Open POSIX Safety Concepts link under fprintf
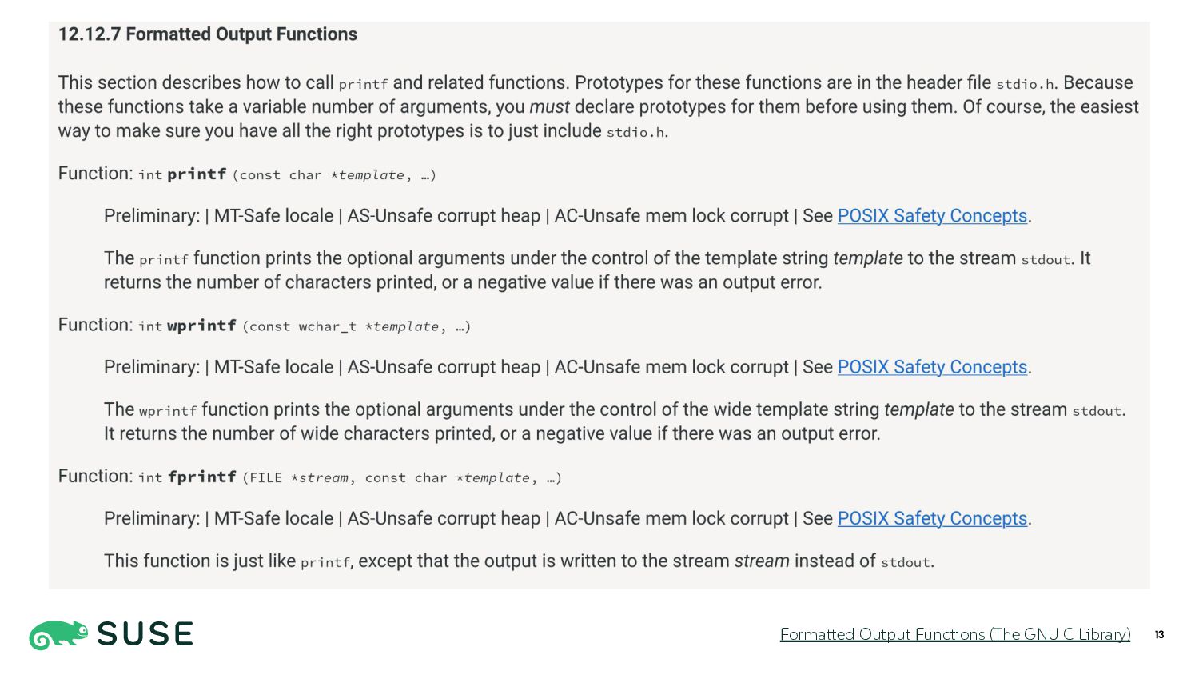 tap(932, 518)
